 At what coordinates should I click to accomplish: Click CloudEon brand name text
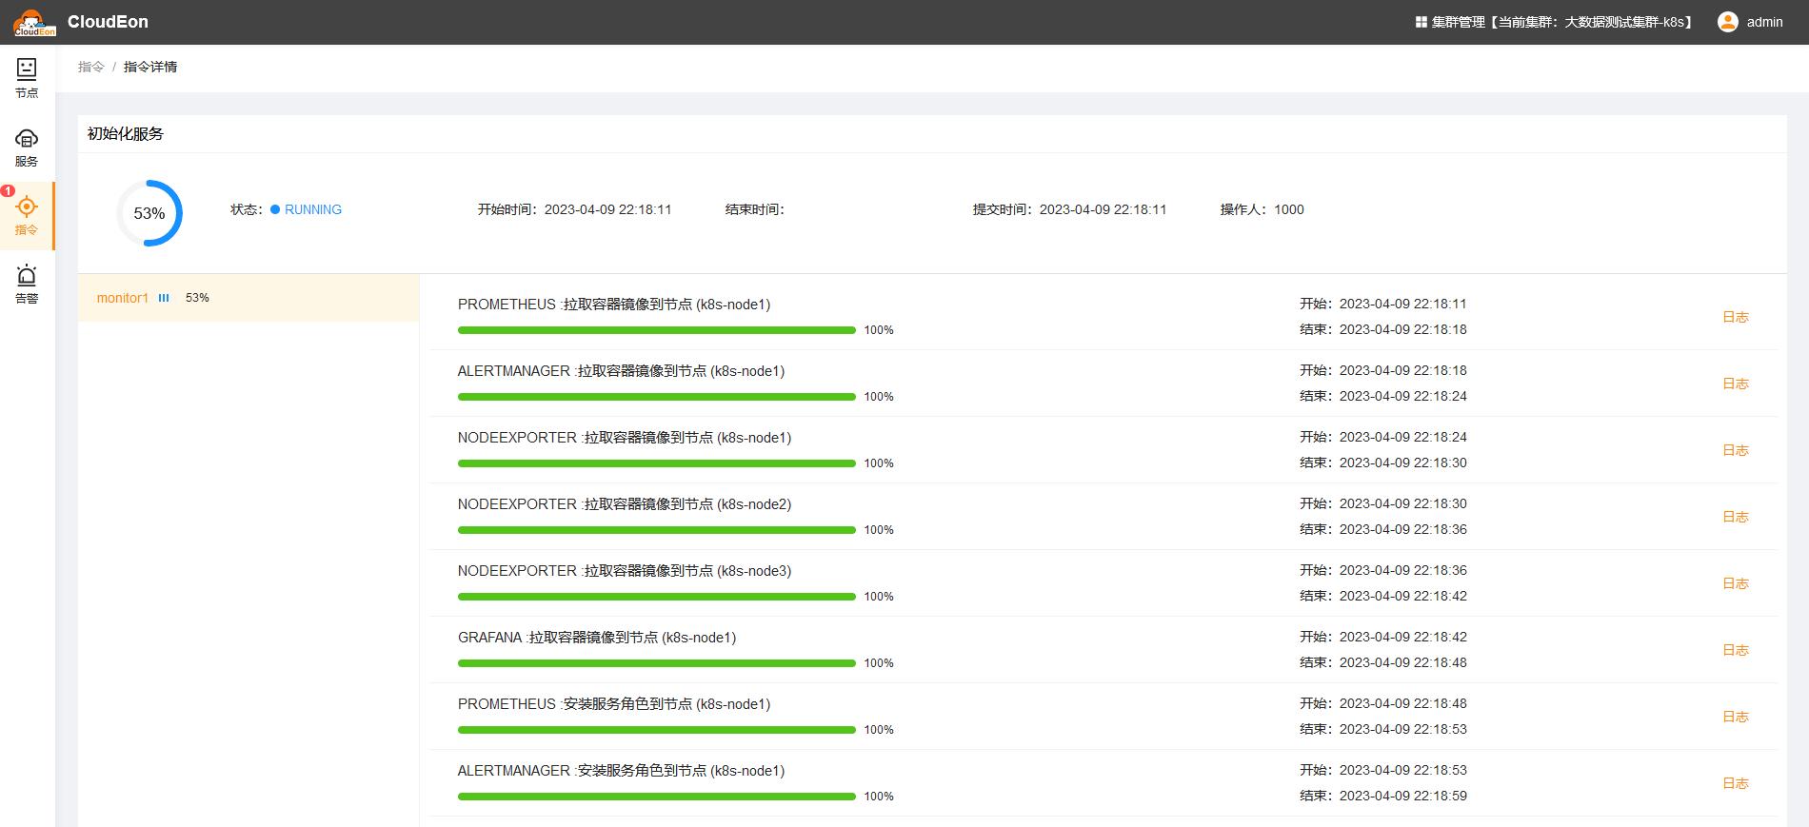(108, 22)
